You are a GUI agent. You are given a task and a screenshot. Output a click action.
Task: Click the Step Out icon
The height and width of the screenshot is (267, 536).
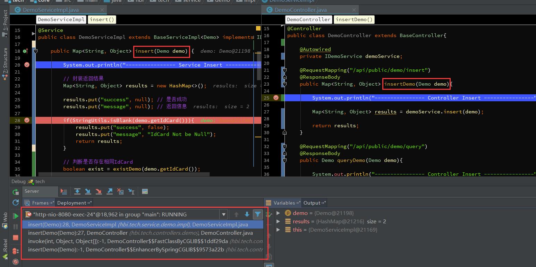[109, 191]
